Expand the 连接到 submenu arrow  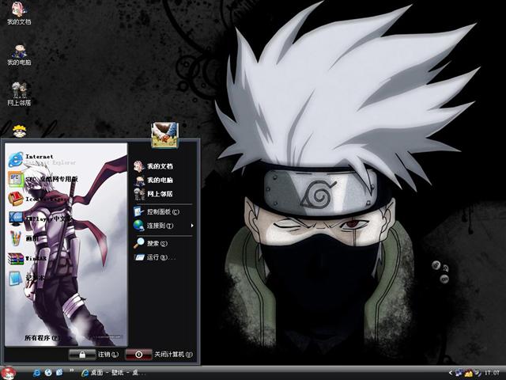(192, 226)
